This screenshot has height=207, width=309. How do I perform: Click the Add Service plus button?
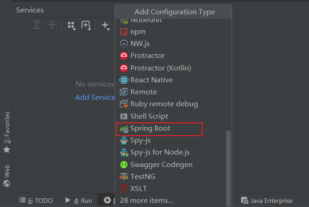tap(105, 26)
